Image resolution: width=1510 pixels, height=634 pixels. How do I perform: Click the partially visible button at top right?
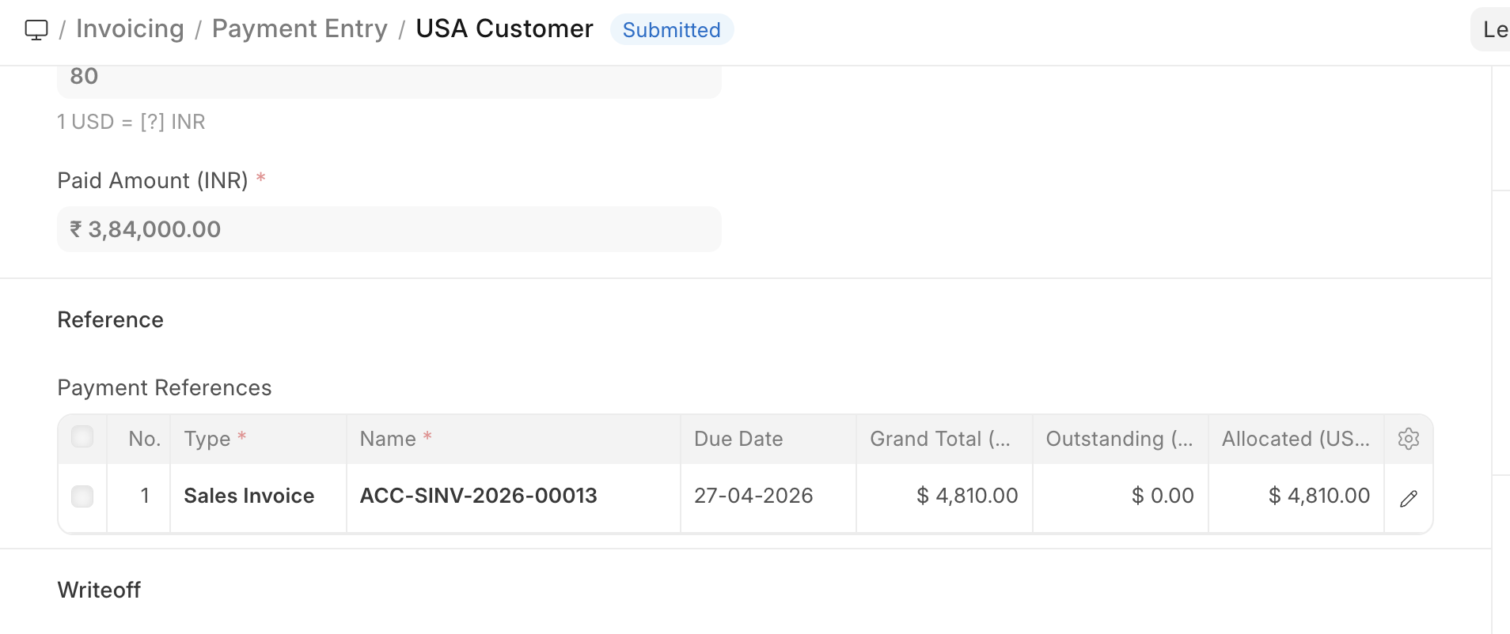pos(1493,30)
